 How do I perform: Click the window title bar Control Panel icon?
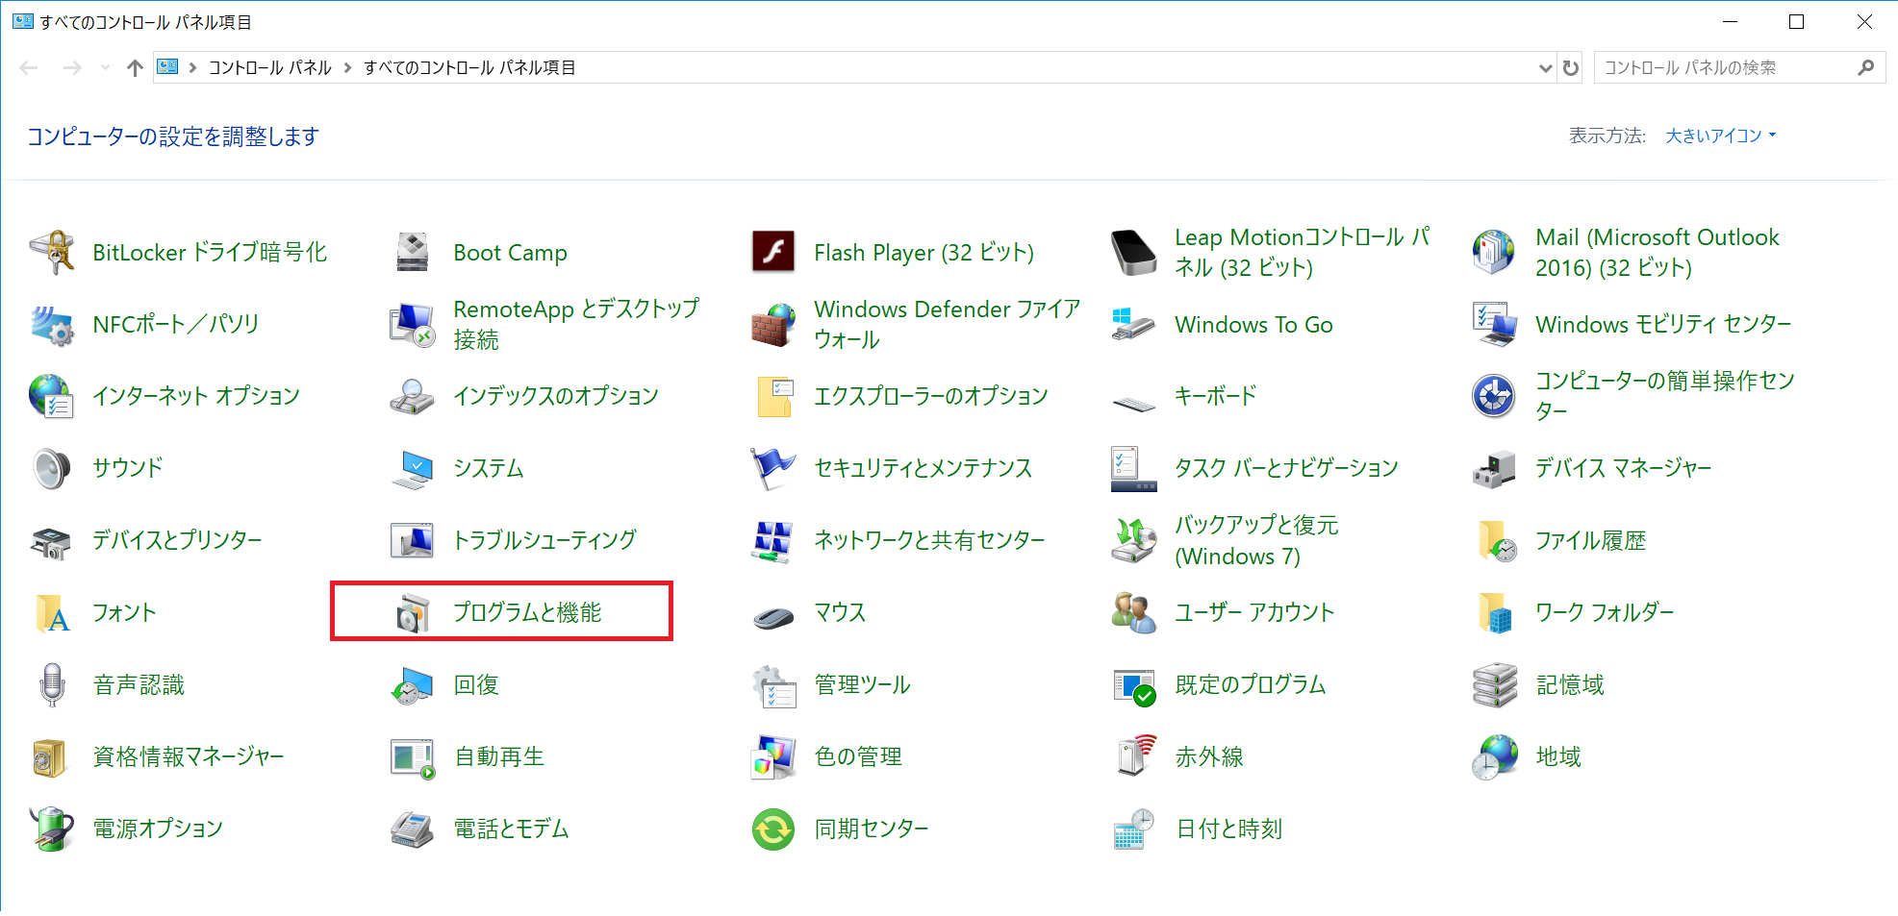tap(23, 21)
